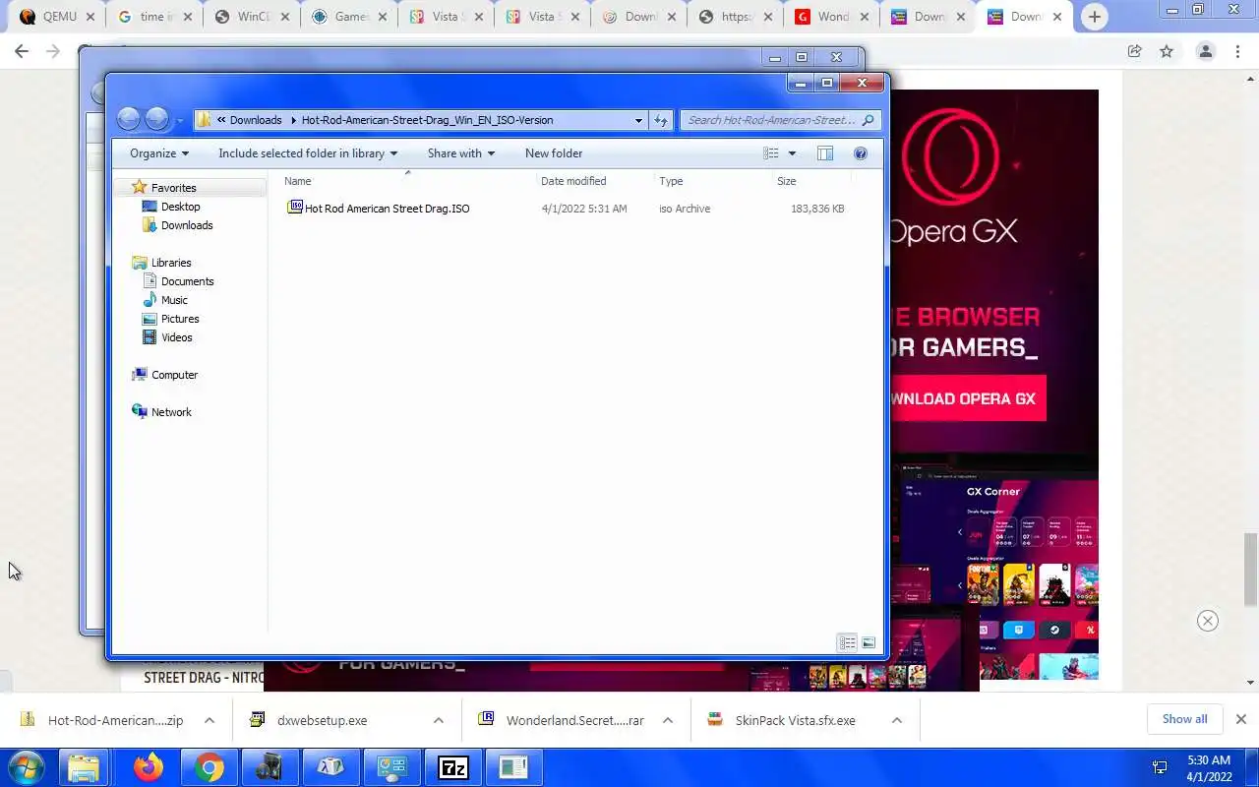The height and width of the screenshot is (787, 1259).
Task: Open Documents library in navigation pane
Action: (187, 281)
